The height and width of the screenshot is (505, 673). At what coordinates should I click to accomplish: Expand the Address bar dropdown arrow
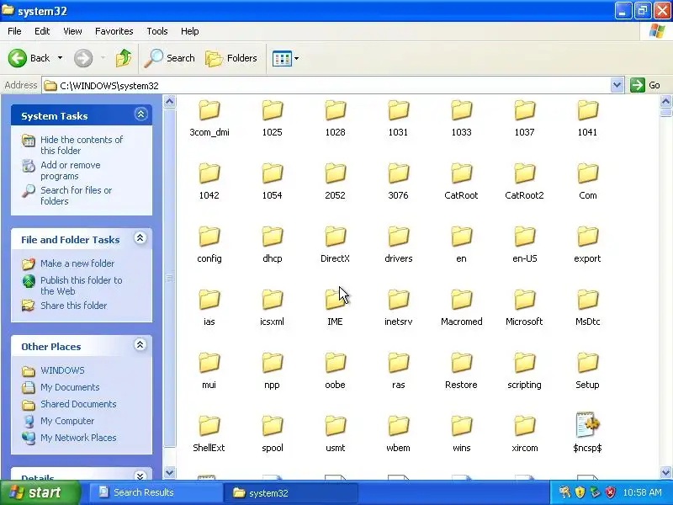pos(617,85)
